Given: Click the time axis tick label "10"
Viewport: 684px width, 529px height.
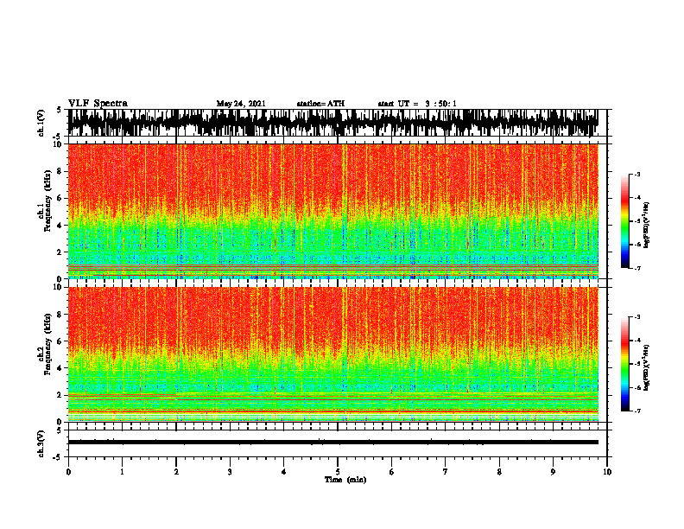Looking at the screenshot, I should tap(607, 472).
